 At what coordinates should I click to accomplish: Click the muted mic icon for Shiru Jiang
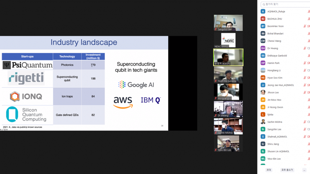click(309, 144)
